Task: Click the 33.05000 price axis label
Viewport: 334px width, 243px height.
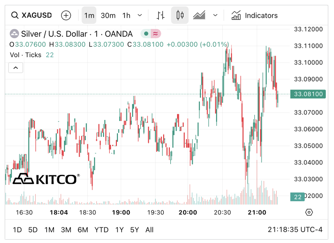Action: click(308, 146)
